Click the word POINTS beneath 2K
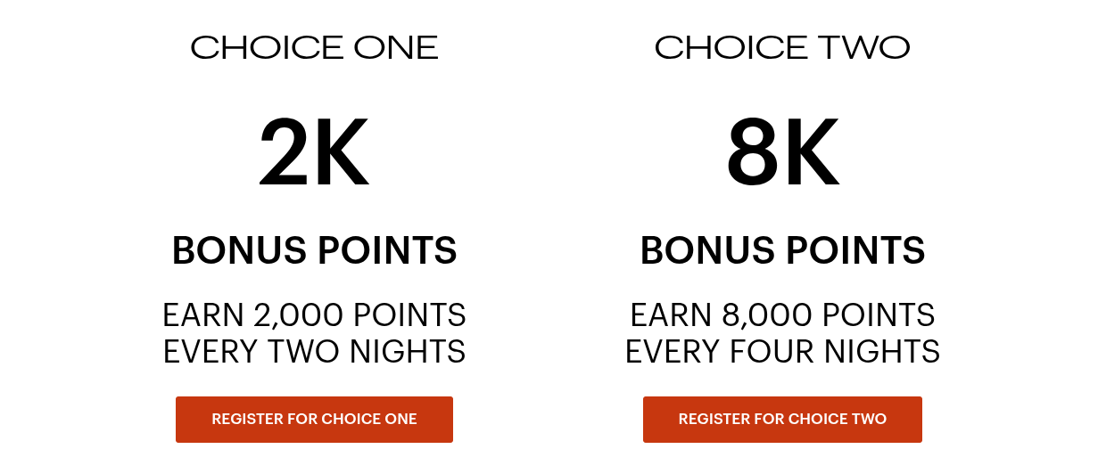Screen dimensions: 1098x449 384,251
